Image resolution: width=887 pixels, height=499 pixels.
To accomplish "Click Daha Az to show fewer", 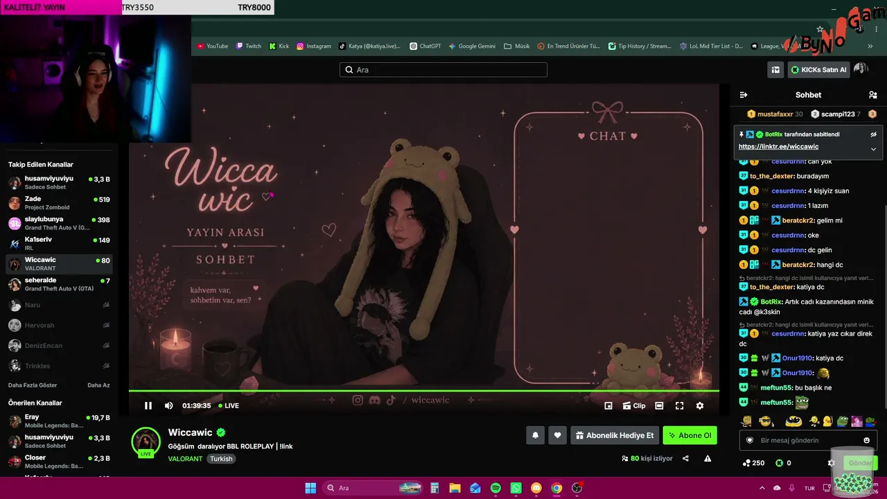I will 98,385.
